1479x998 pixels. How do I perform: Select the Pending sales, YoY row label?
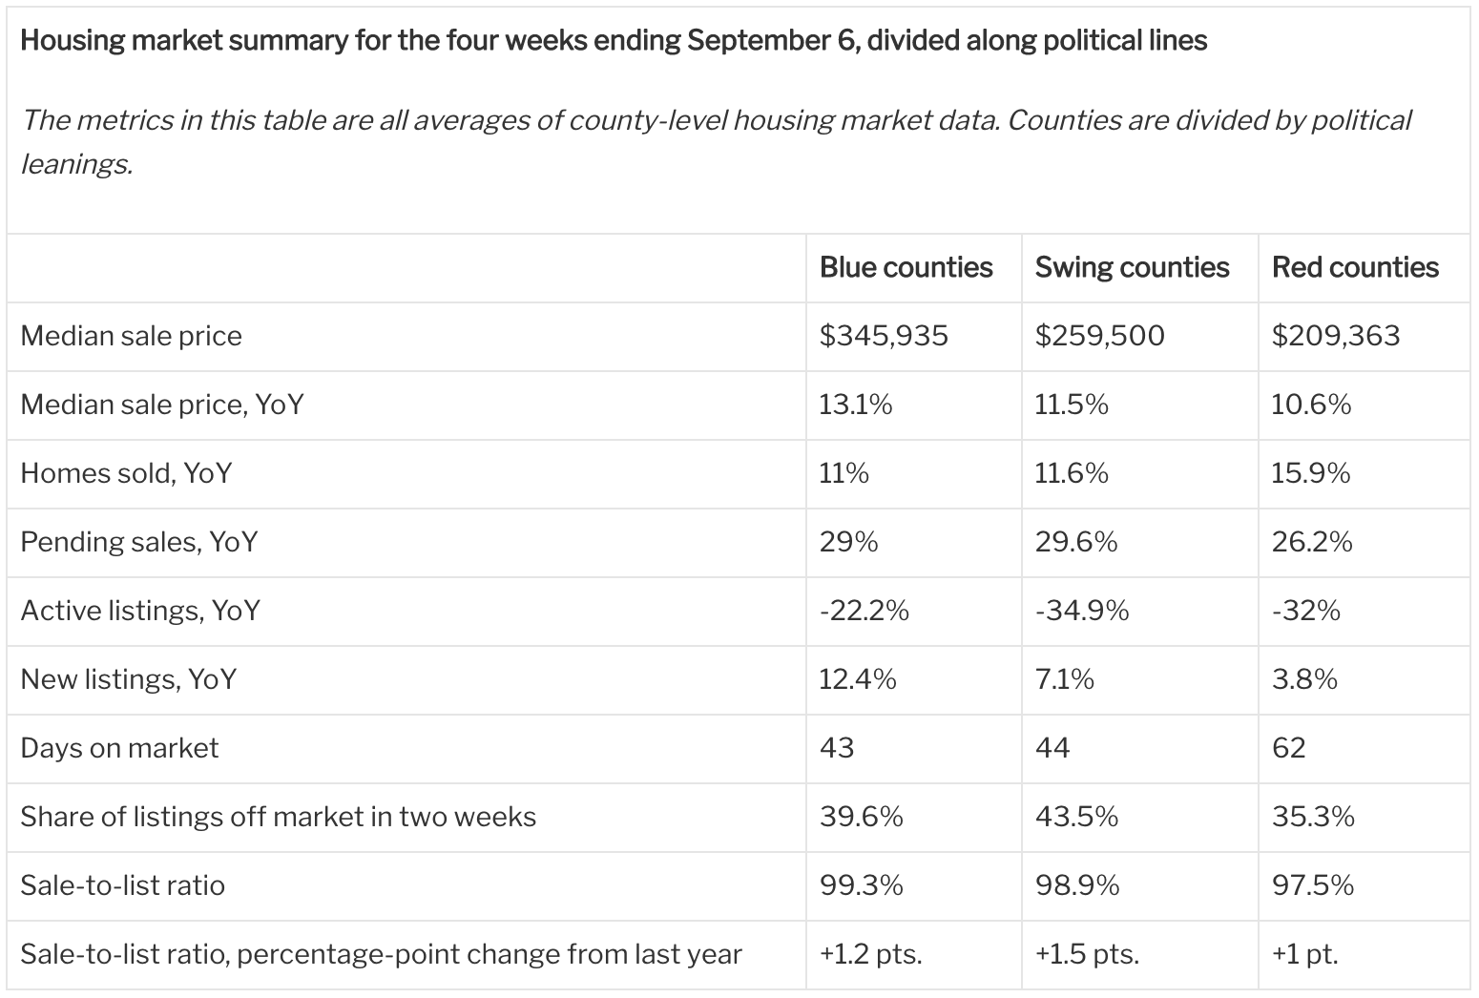(x=139, y=542)
